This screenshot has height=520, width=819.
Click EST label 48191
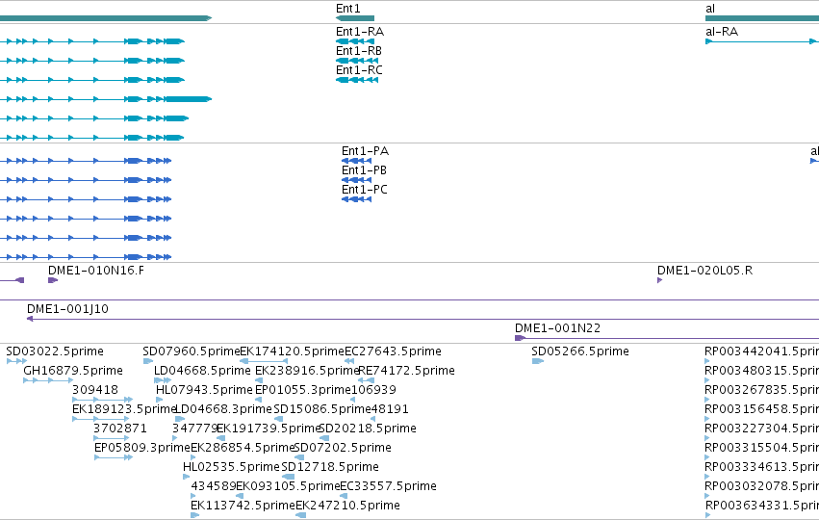(390, 408)
